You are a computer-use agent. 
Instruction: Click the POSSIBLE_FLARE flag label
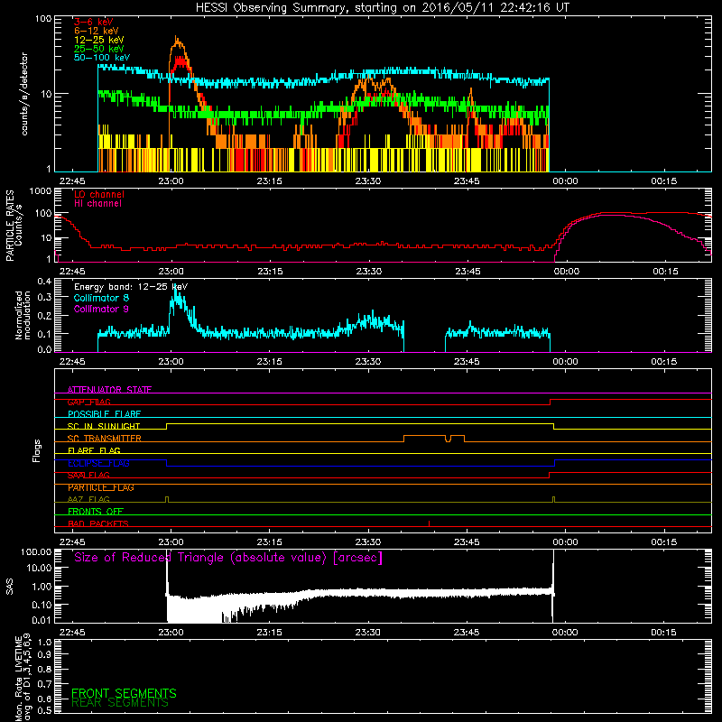104,414
